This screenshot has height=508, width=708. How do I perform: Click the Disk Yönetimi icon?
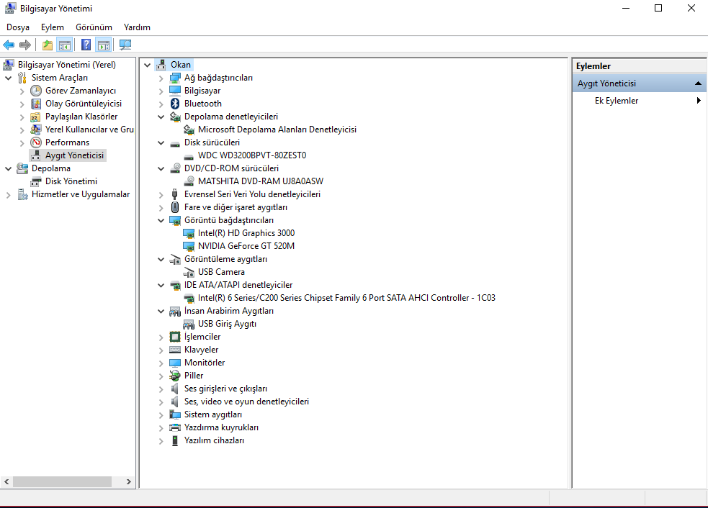[36, 181]
